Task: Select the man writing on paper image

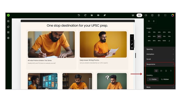Action: (51, 45)
